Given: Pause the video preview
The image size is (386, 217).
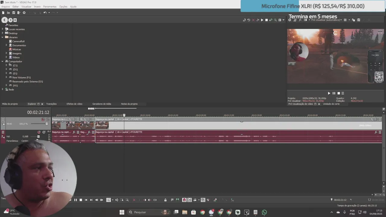Looking at the screenshot, I should click(x=334, y=93).
